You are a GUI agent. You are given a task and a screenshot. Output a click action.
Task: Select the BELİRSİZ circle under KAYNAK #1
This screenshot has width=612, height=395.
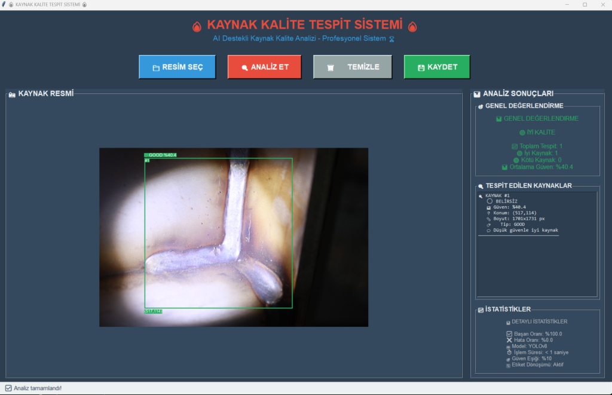tap(489, 201)
